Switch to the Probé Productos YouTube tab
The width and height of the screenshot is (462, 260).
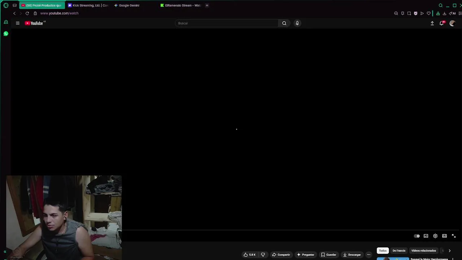(x=42, y=5)
